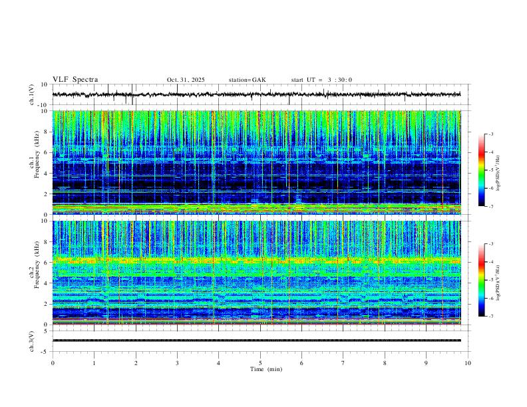527x407 pixels.
Task: Click the ch.1 voltage waveform trace
Action: pyautogui.click(x=256, y=94)
